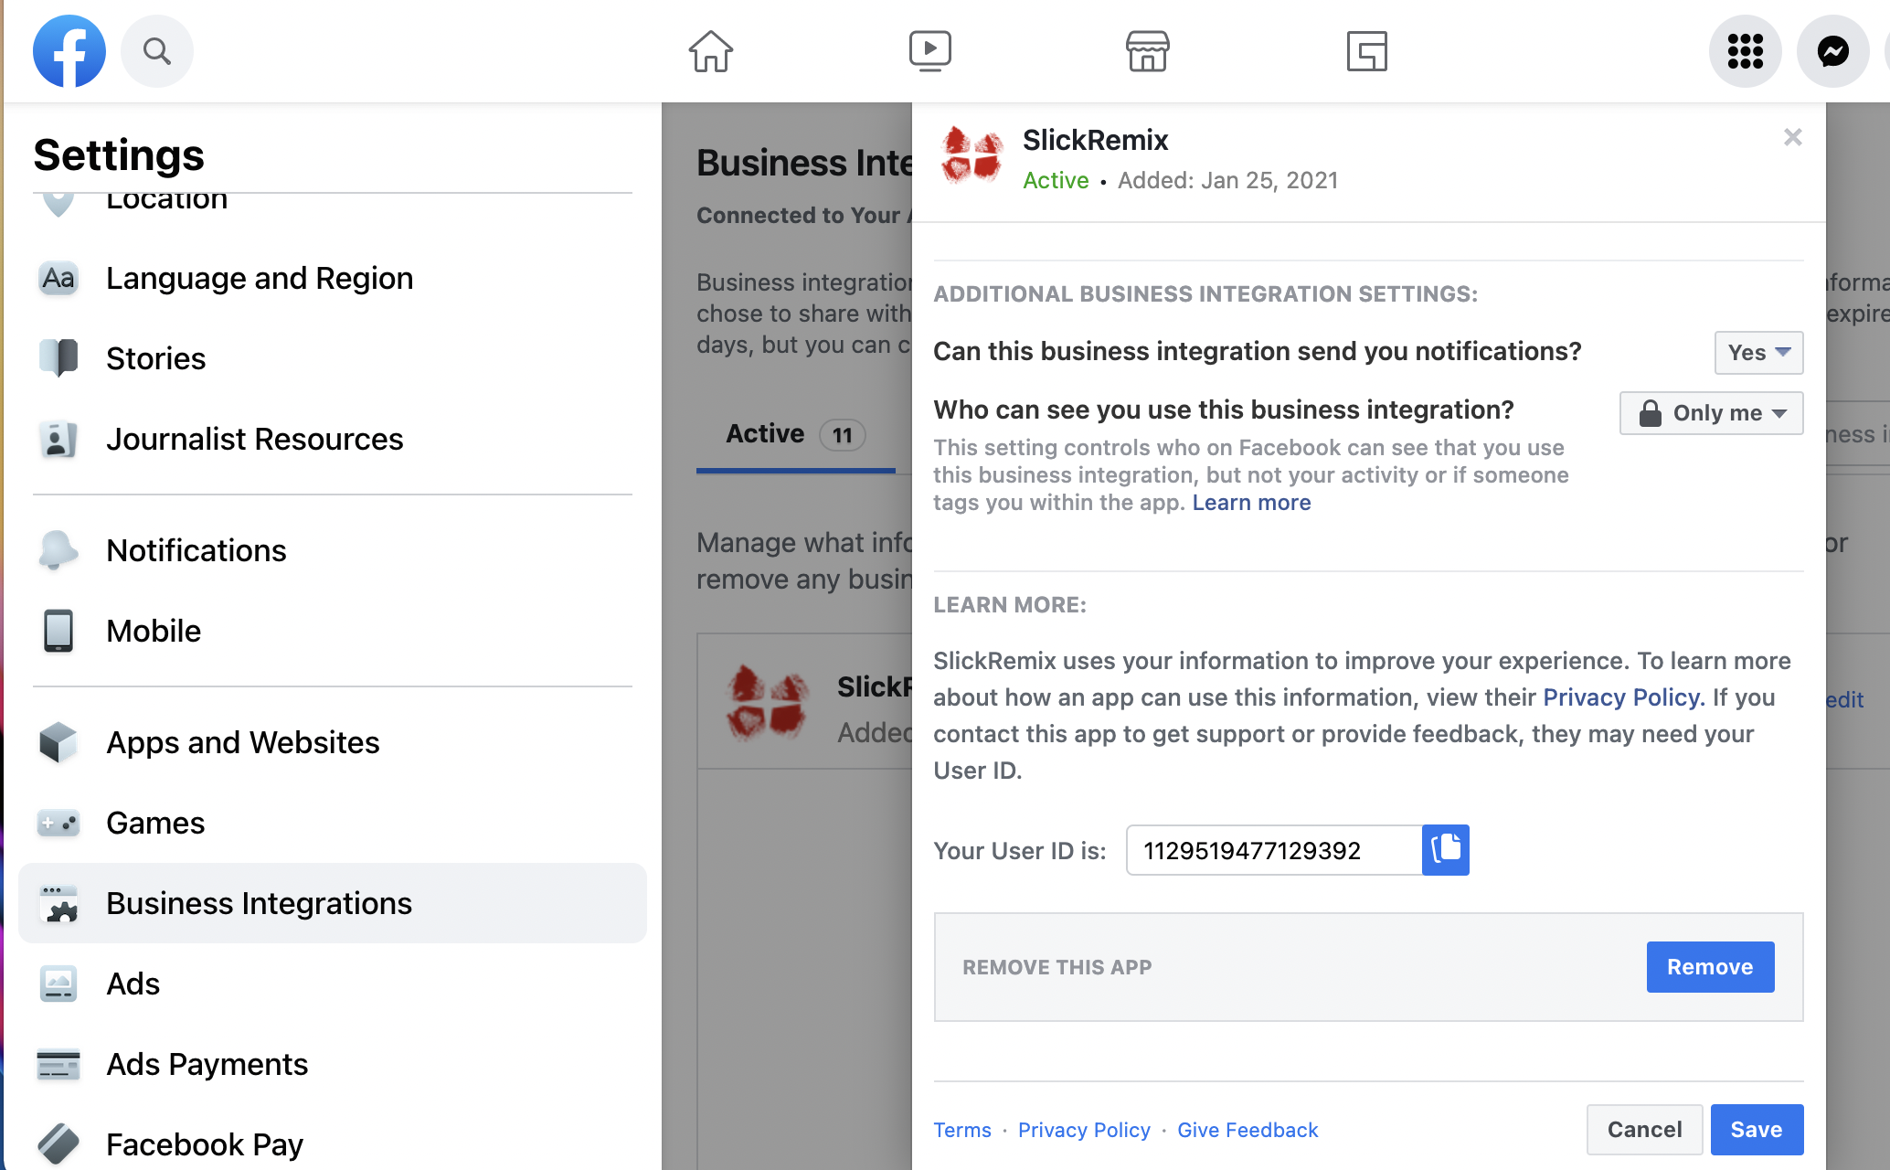Open the Marketplace storefront icon
Screen dimensions: 1890x1170
tap(1148, 51)
